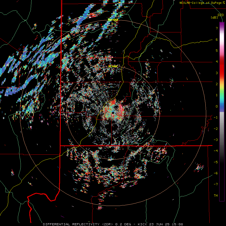
Task: Click the TH threshold label on scale
Action: [216, 195]
